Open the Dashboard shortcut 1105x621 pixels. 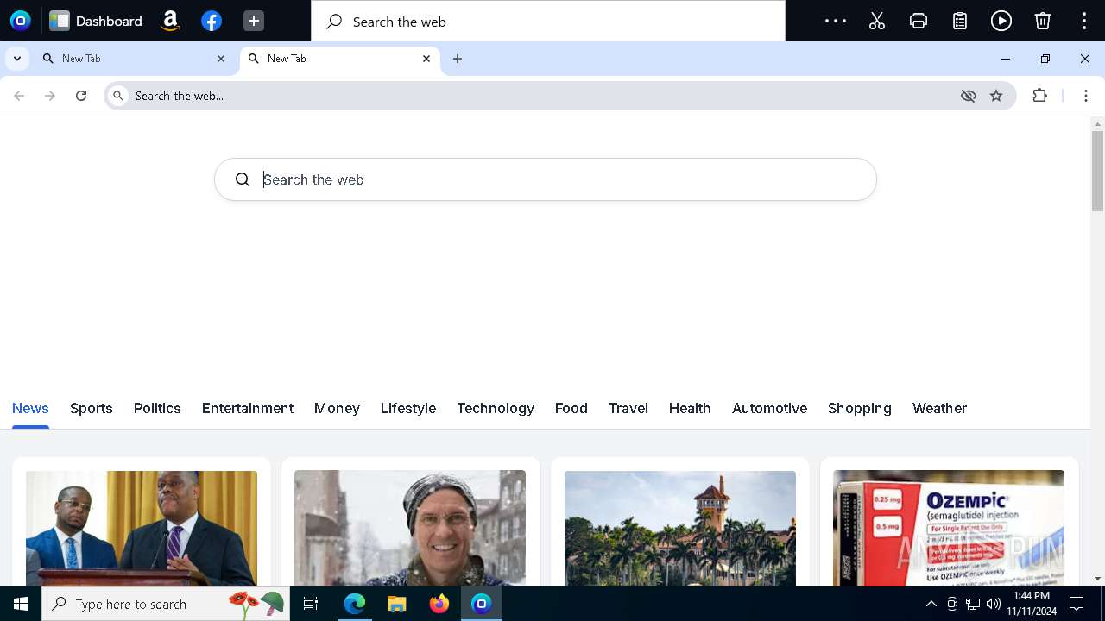96,21
